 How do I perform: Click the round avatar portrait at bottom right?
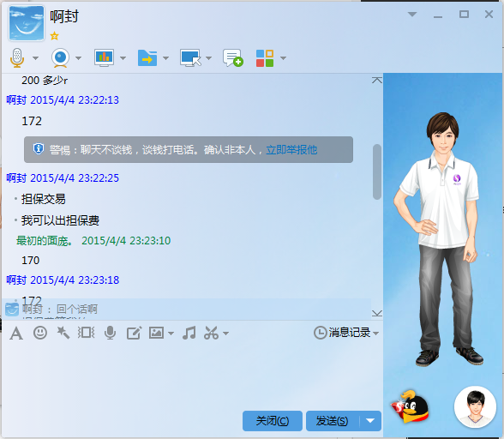[x=475, y=406]
